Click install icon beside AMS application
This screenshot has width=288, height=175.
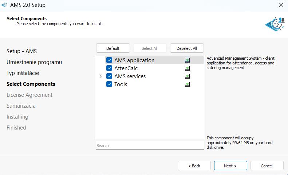[x=187, y=60]
